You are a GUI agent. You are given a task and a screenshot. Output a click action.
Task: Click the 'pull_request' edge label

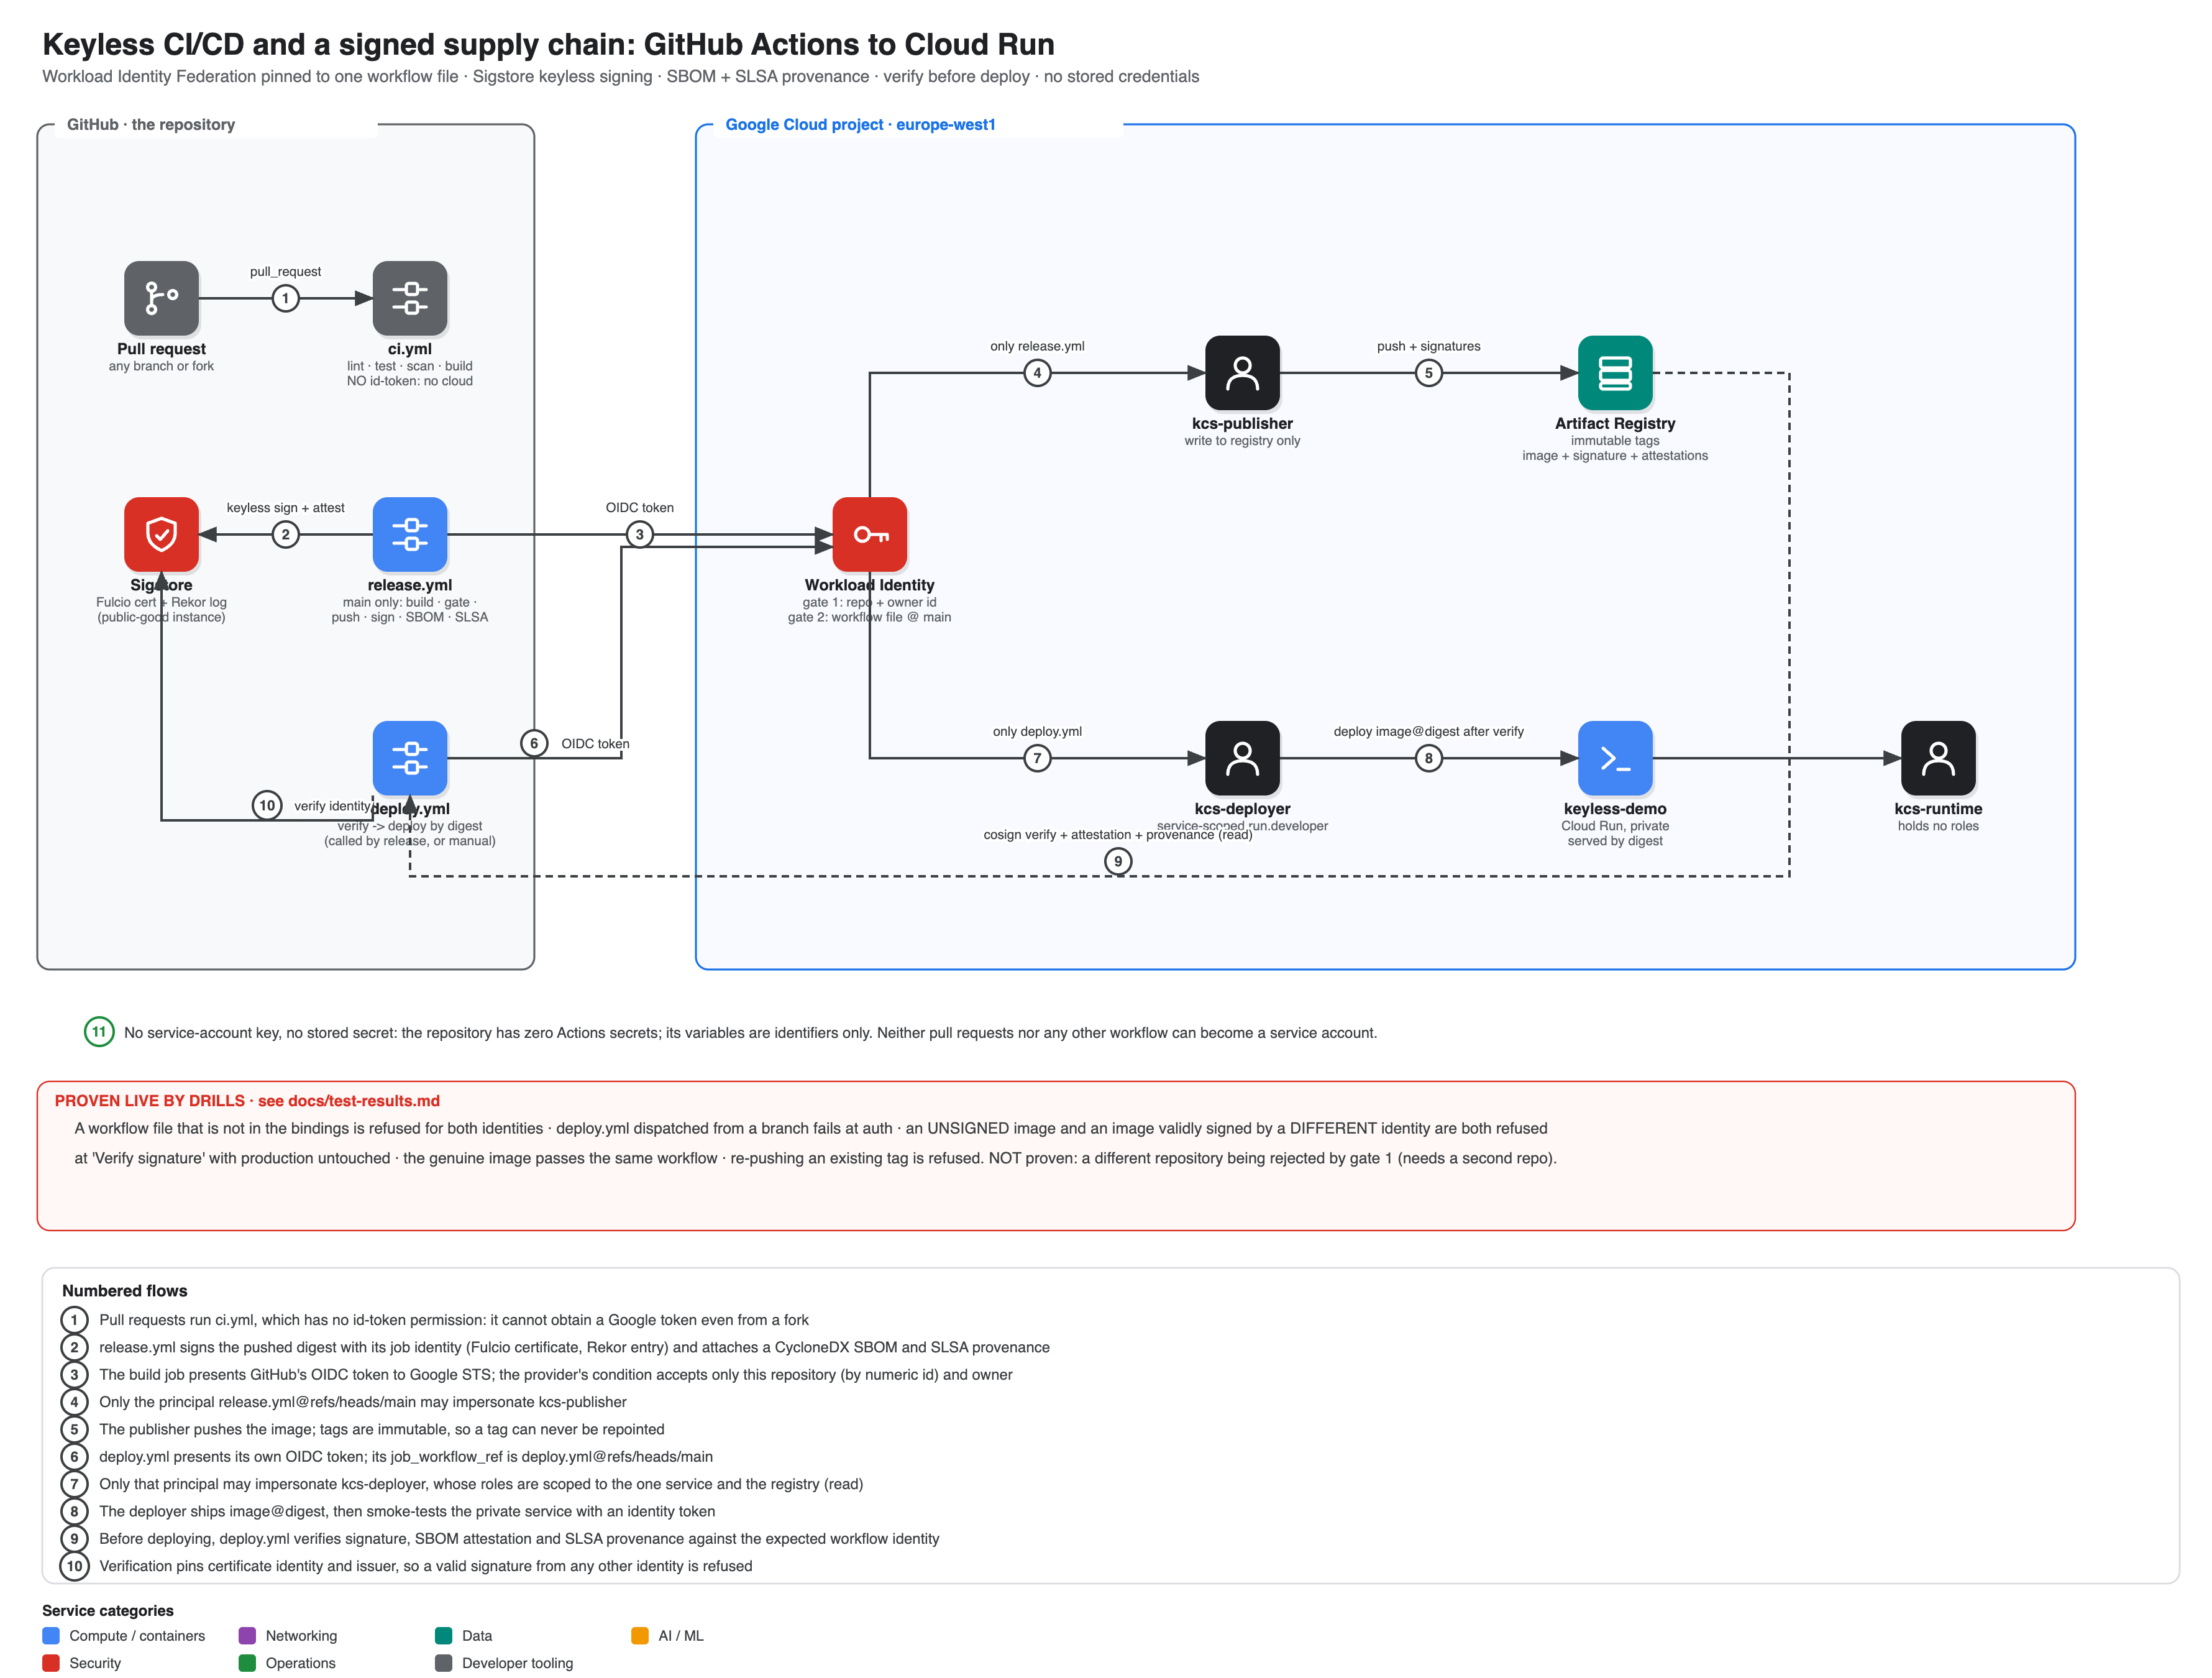[x=285, y=272]
